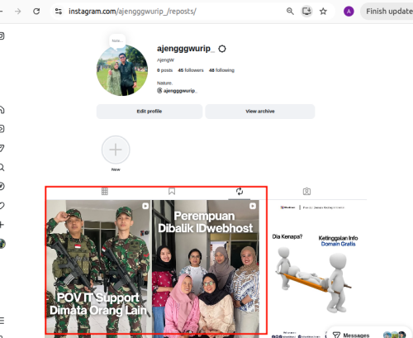Click the View archive button
Viewport: 413px width, 338px height.
pos(260,112)
